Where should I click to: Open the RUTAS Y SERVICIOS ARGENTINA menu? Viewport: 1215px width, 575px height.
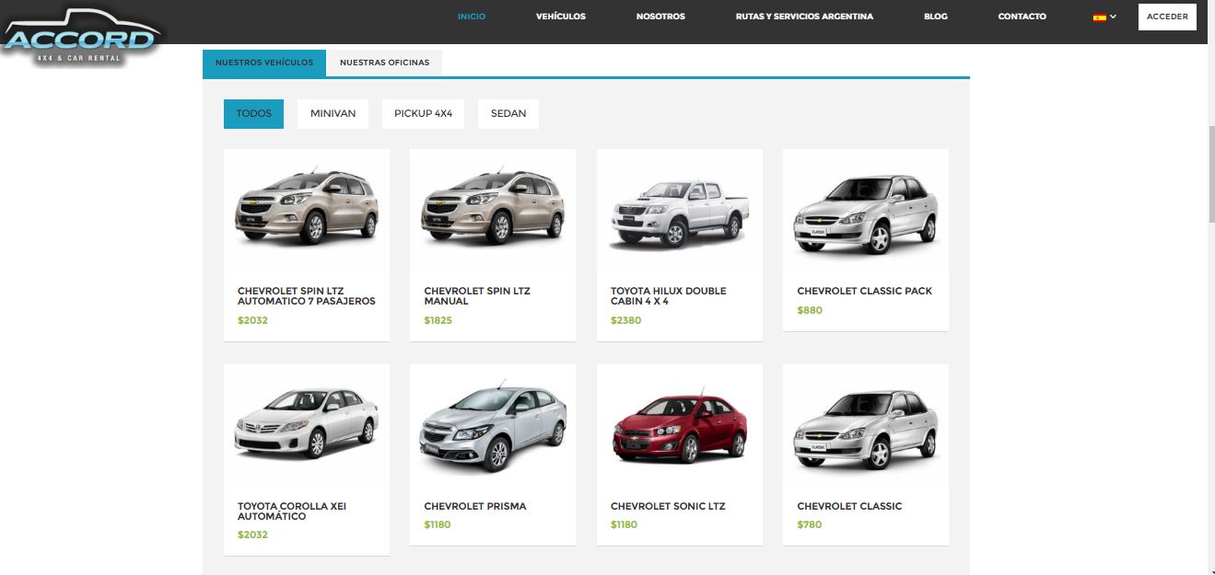[x=803, y=16]
